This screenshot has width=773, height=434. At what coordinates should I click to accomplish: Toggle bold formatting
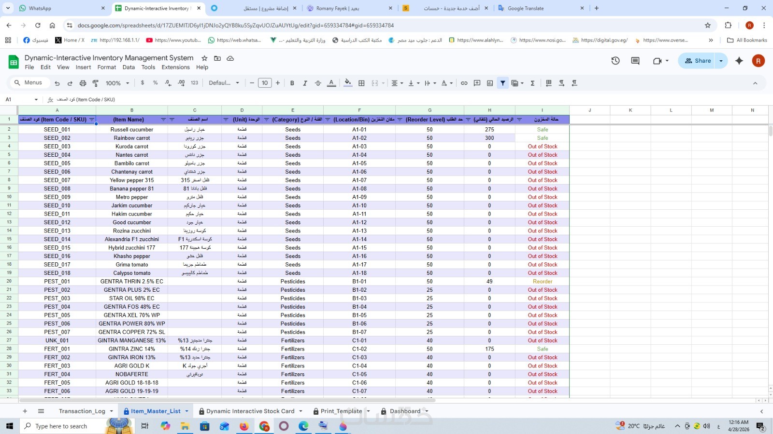pyautogui.click(x=292, y=83)
